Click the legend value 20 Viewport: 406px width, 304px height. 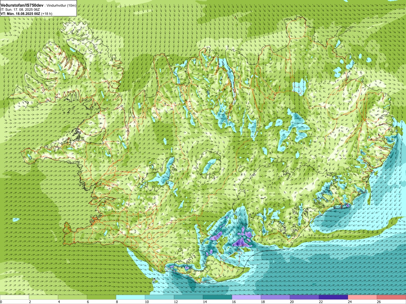coord(292,302)
